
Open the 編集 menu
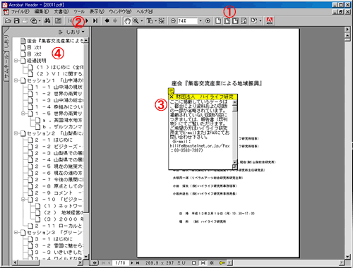42,11
